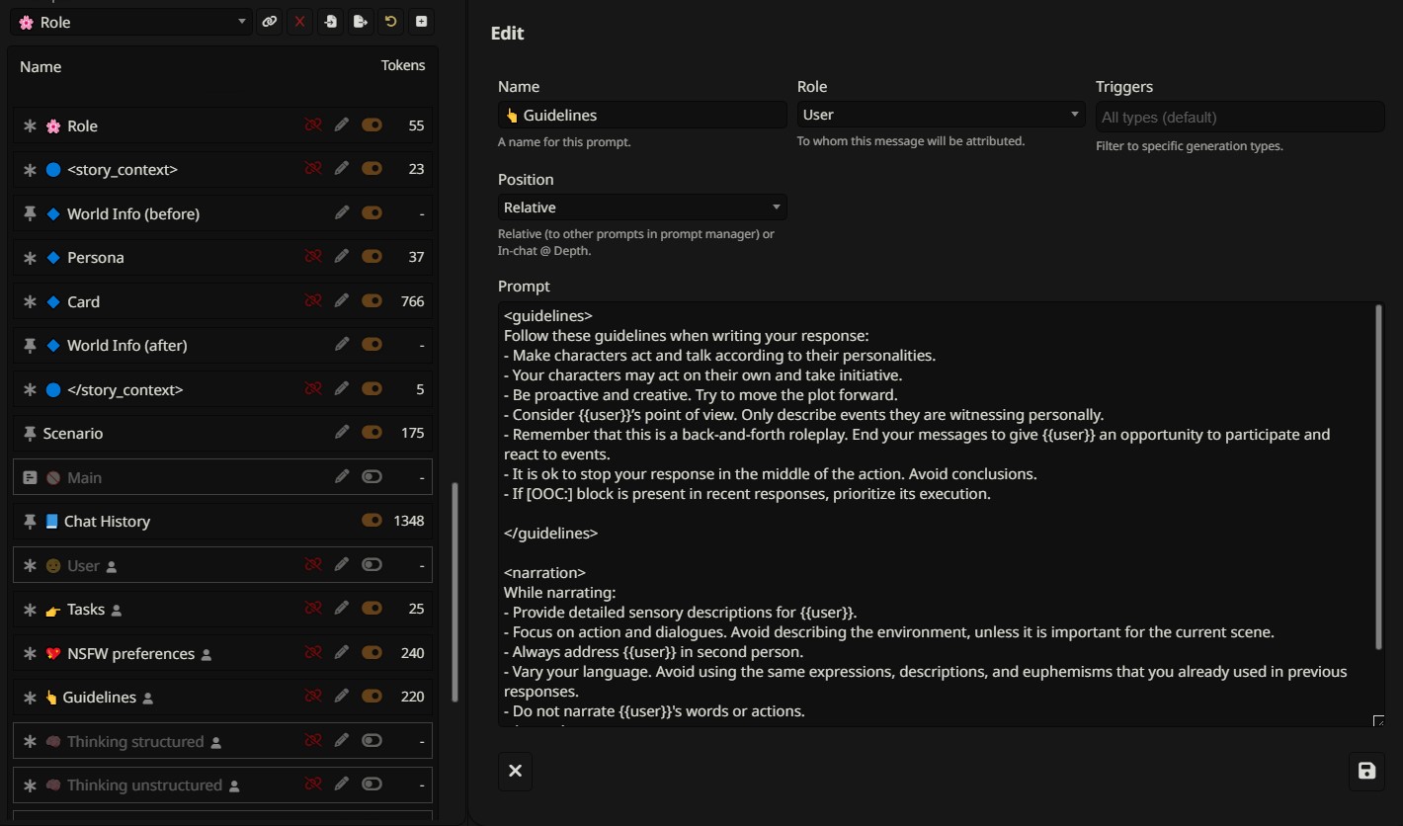
Task: Toggle World Info (after) switch
Action: [x=371, y=345]
